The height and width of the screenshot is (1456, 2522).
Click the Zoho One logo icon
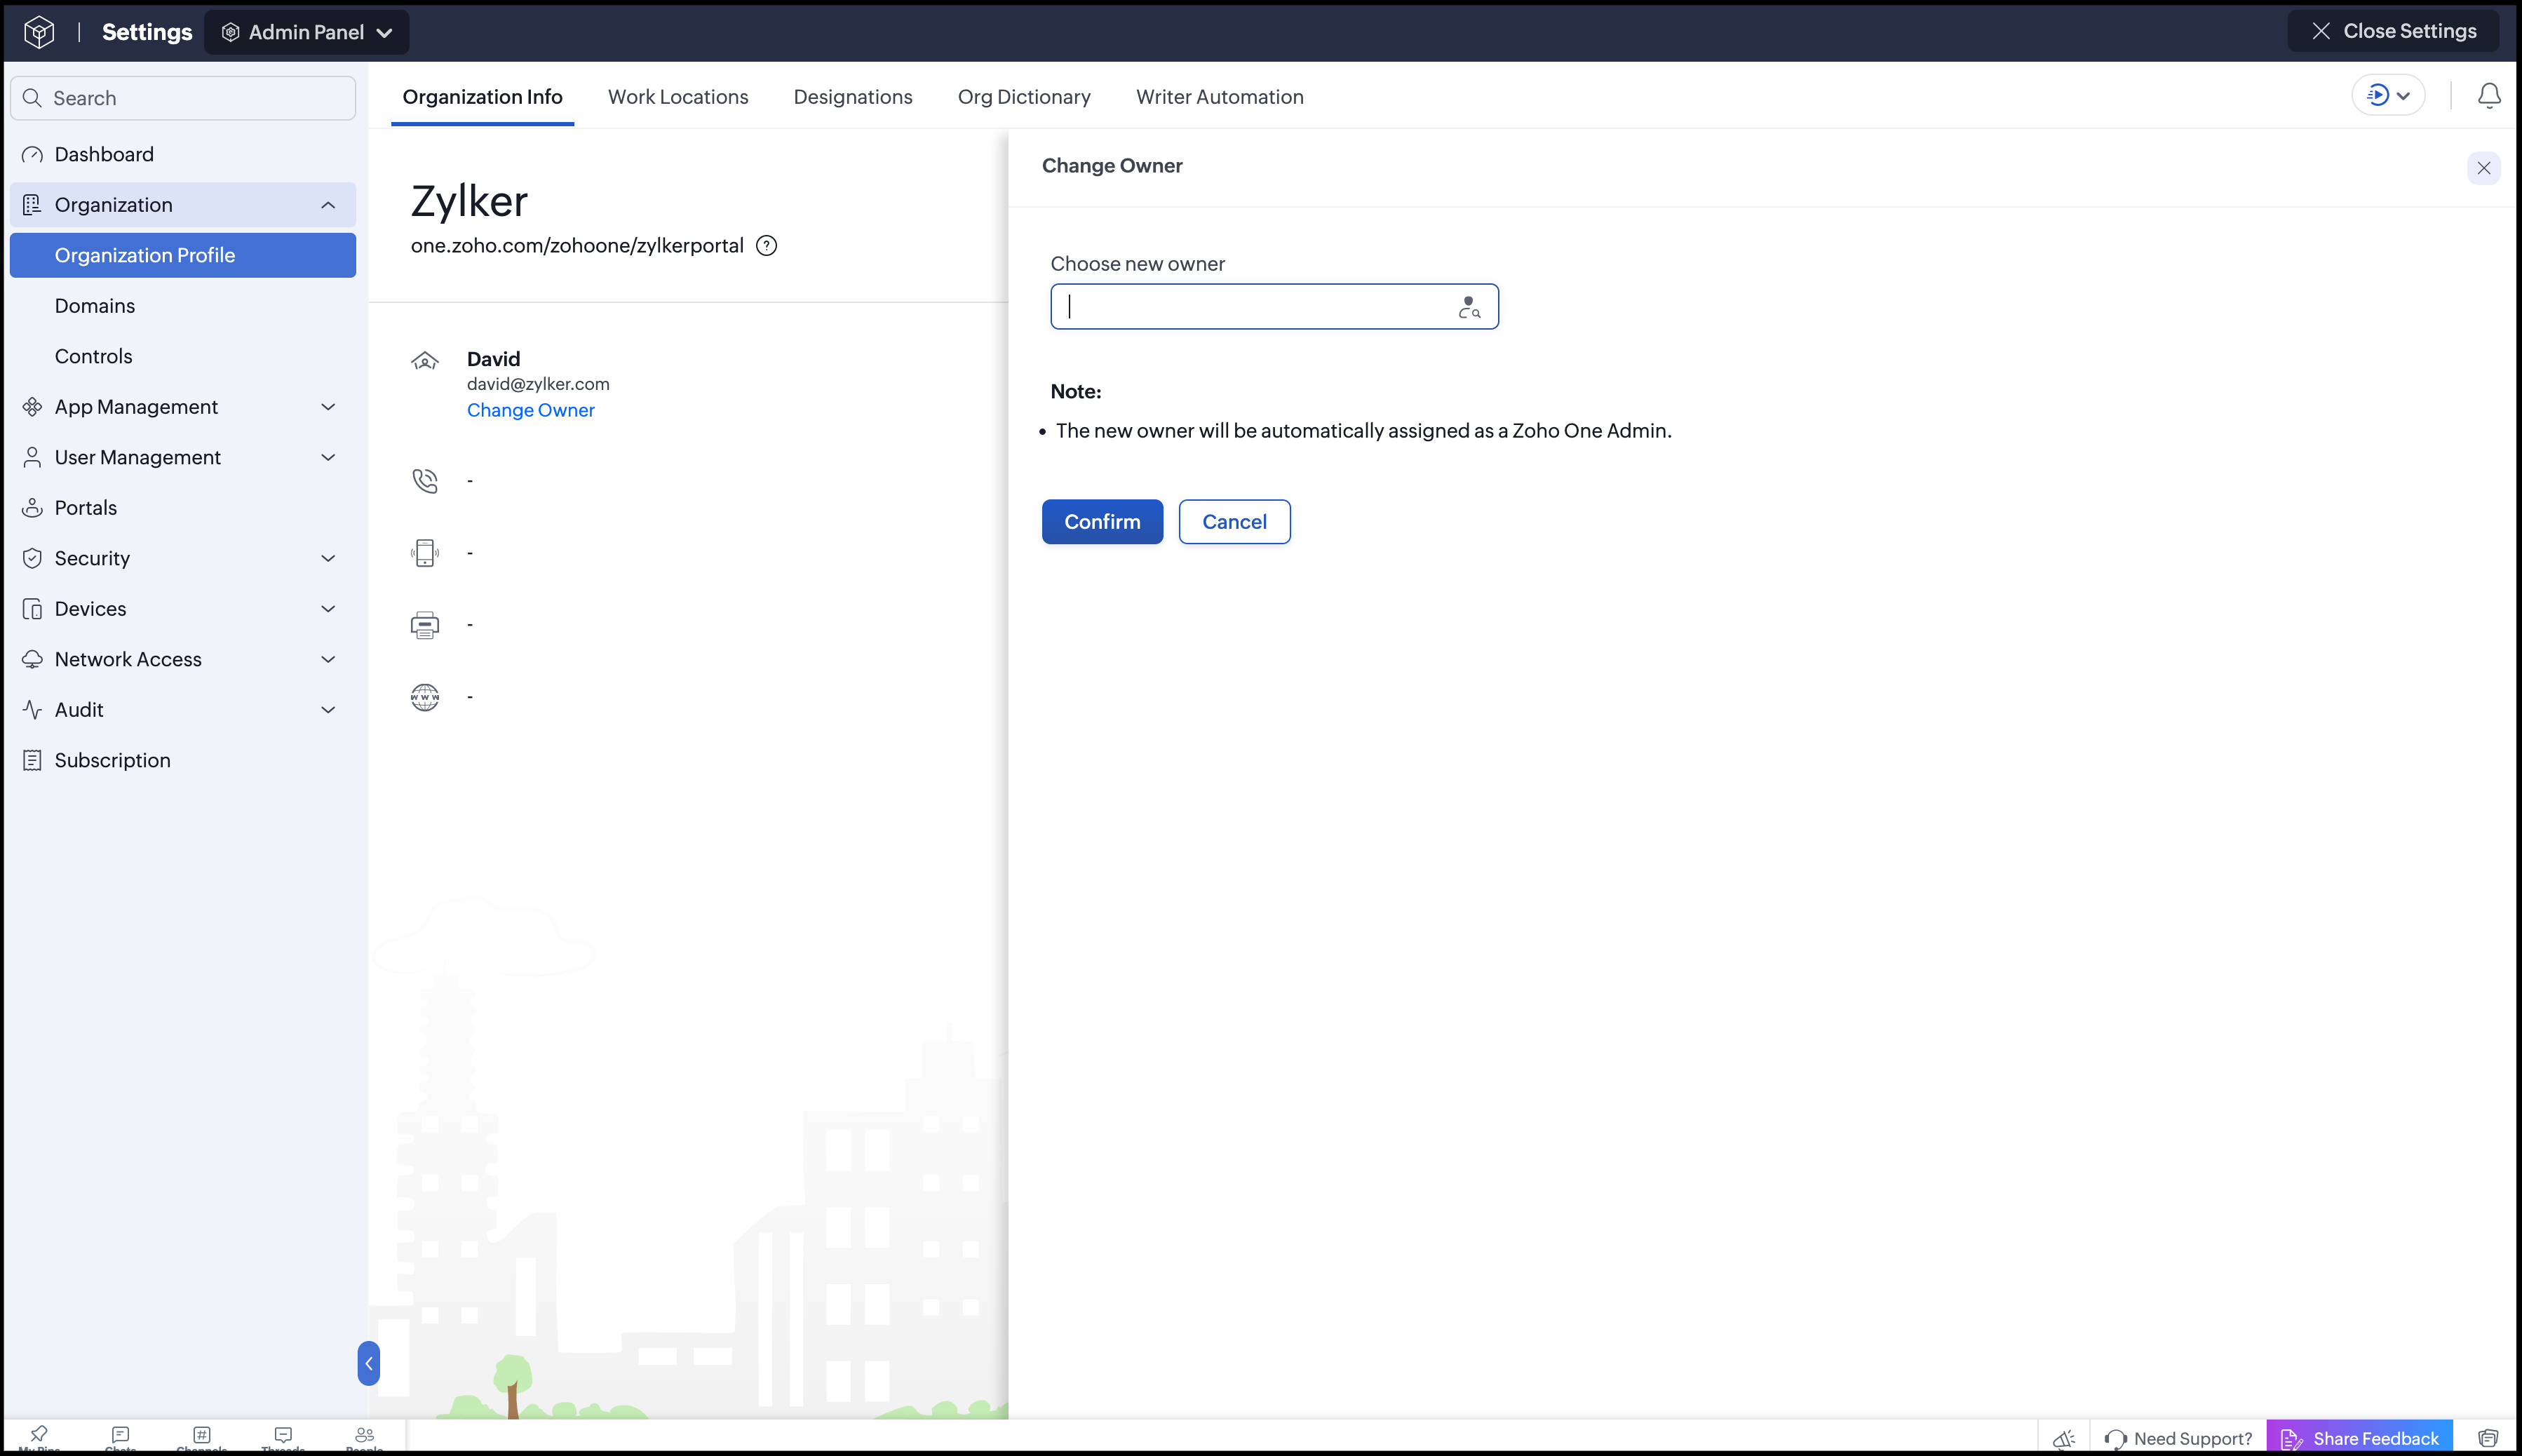click(39, 32)
